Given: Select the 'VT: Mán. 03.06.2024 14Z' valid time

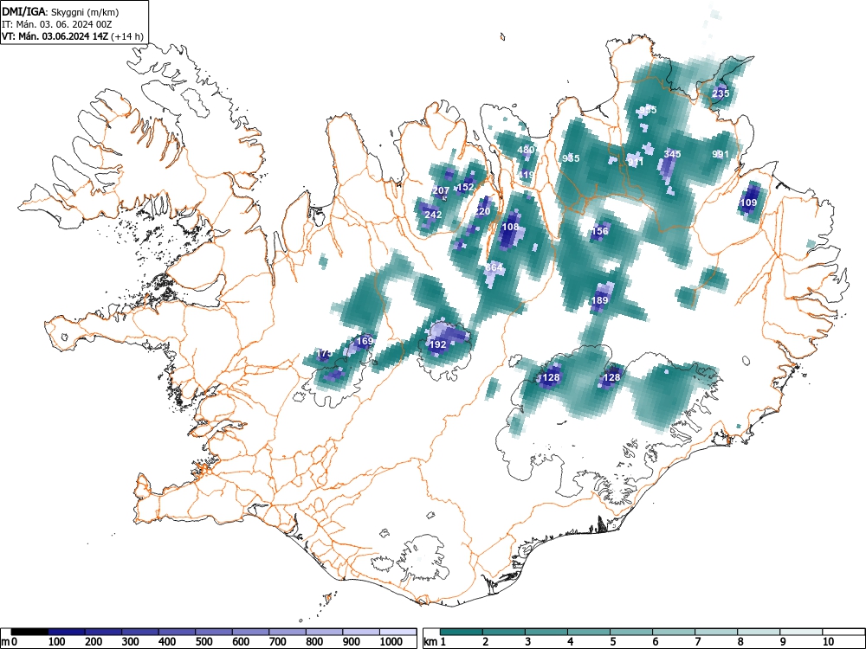Looking at the screenshot, I should [x=55, y=36].
